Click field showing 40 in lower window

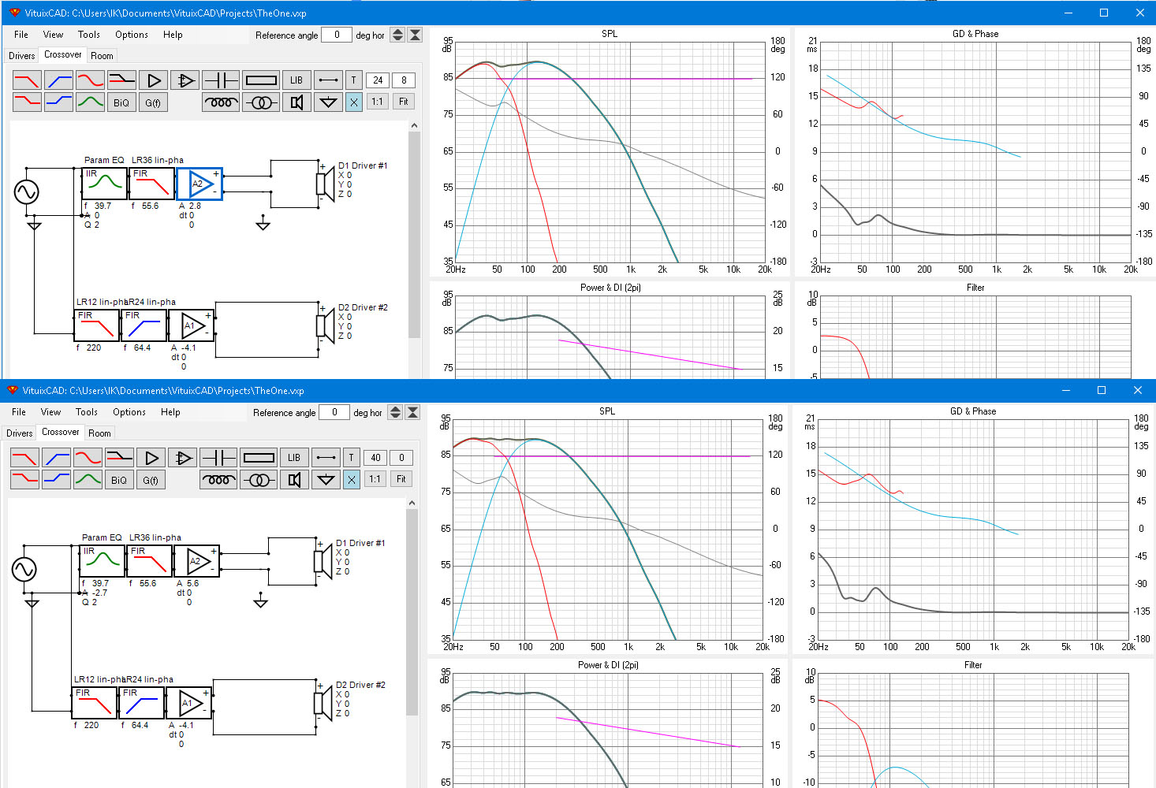coord(375,457)
